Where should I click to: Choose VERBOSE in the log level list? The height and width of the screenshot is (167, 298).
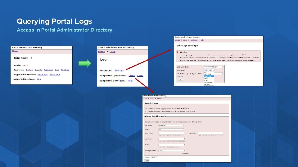tap(209, 82)
